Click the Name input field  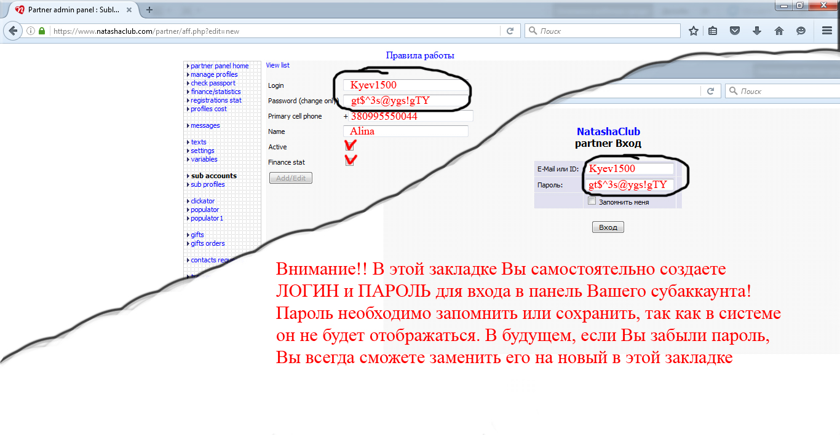point(406,131)
